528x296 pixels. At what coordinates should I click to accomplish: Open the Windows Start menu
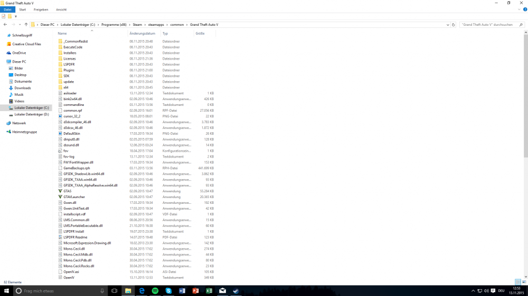pos(6,291)
